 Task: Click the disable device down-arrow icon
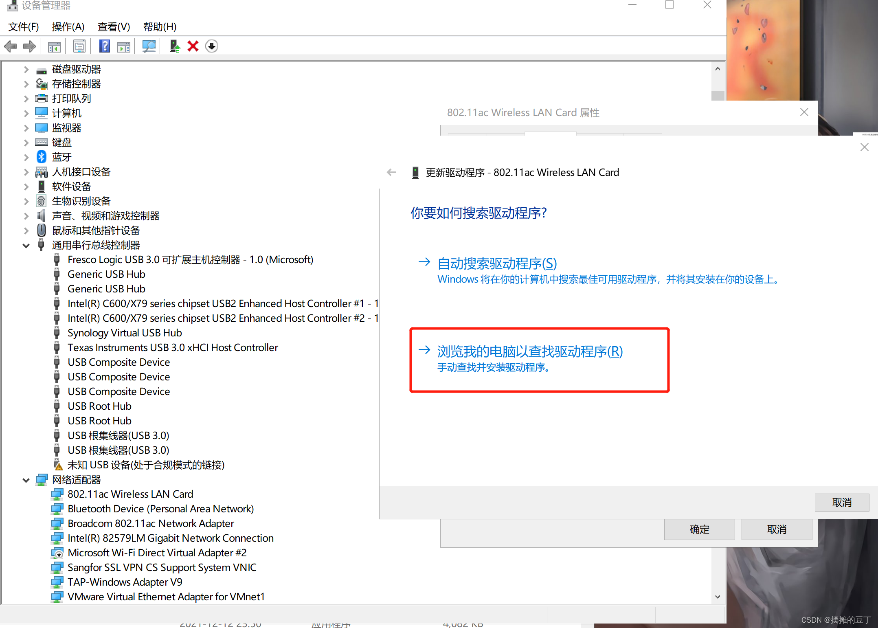[x=212, y=46]
